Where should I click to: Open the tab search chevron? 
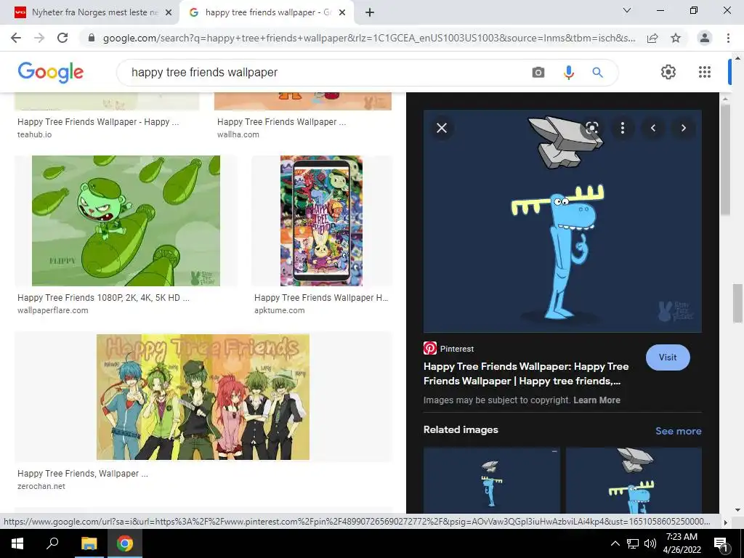tap(627, 10)
